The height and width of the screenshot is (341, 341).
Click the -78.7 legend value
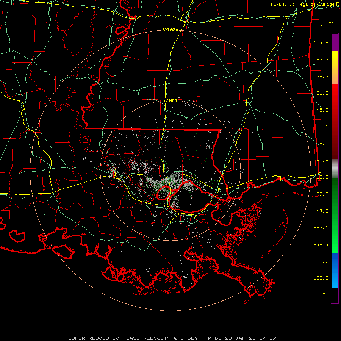(x=321, y=245)
